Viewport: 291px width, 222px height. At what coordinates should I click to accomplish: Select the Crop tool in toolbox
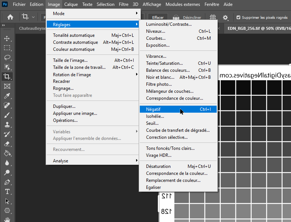tap(7, 77)
